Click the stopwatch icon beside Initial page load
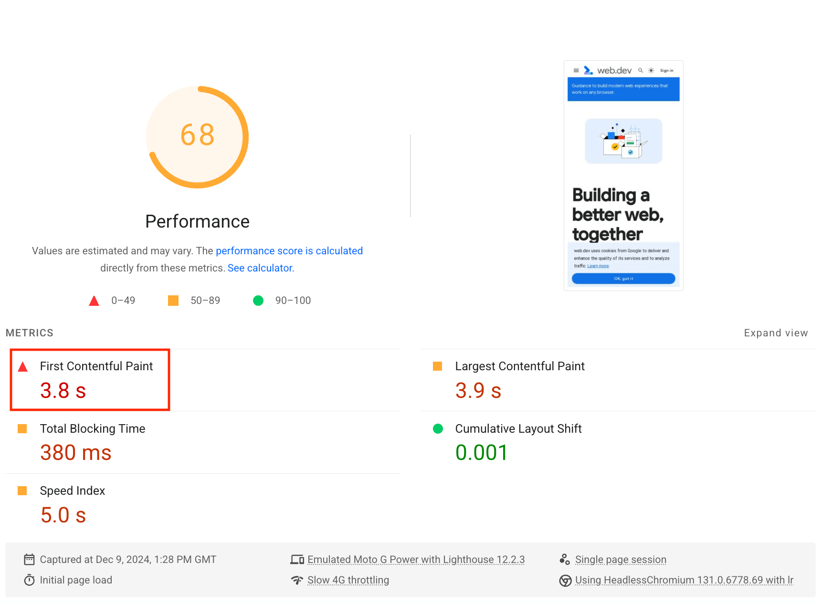The height and width of the screenshot is (604, 821). click(29, 580)
